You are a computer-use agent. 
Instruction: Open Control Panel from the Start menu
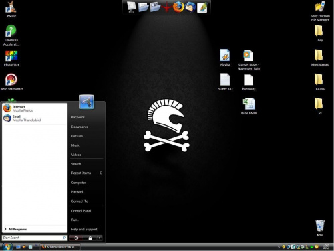(x=81, y=211)
